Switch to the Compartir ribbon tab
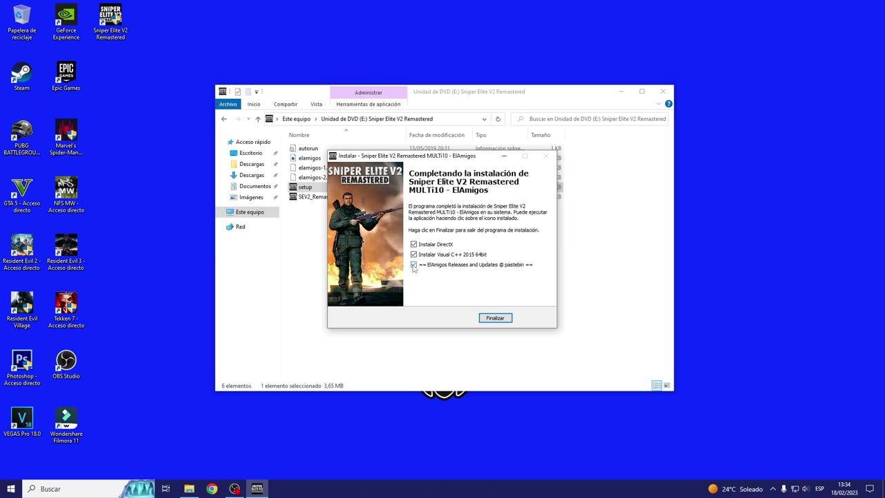This screenshot has height=498, width=885. pyautogui.click(x=286, y=104)
